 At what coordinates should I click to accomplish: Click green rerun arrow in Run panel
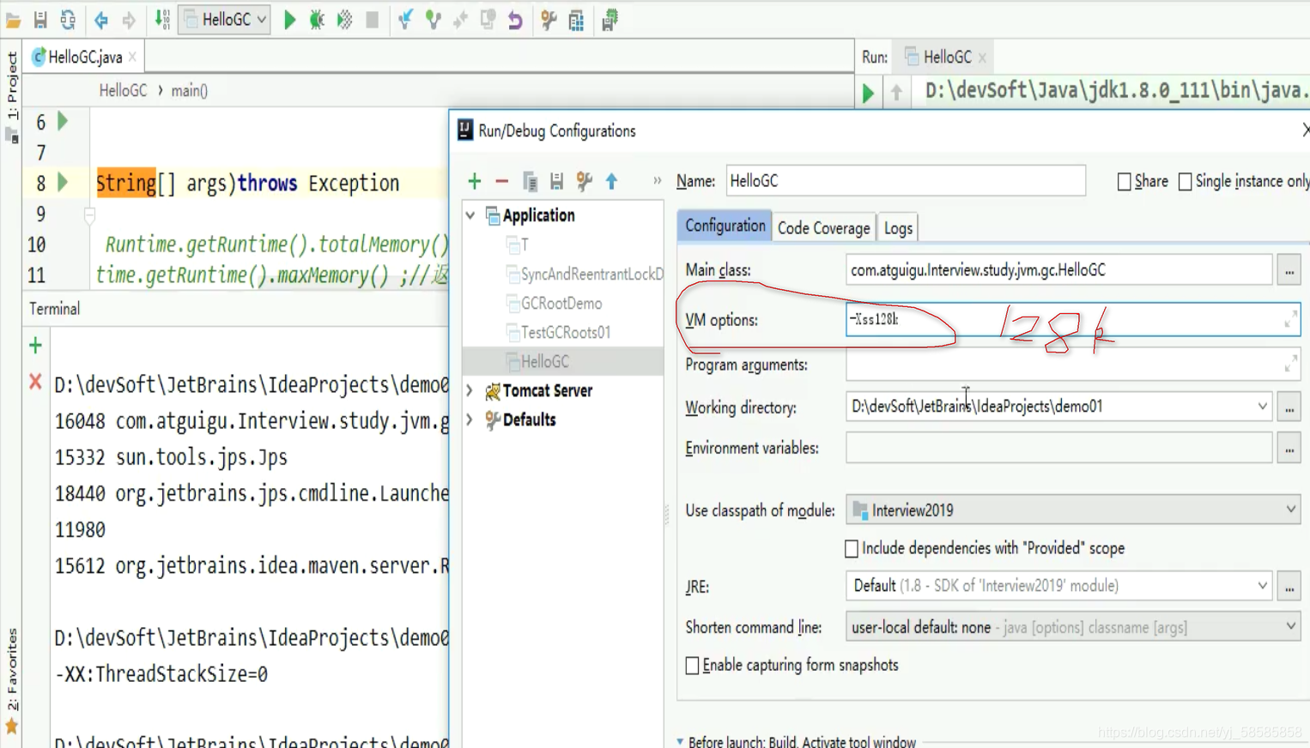(x=868, y=93)
